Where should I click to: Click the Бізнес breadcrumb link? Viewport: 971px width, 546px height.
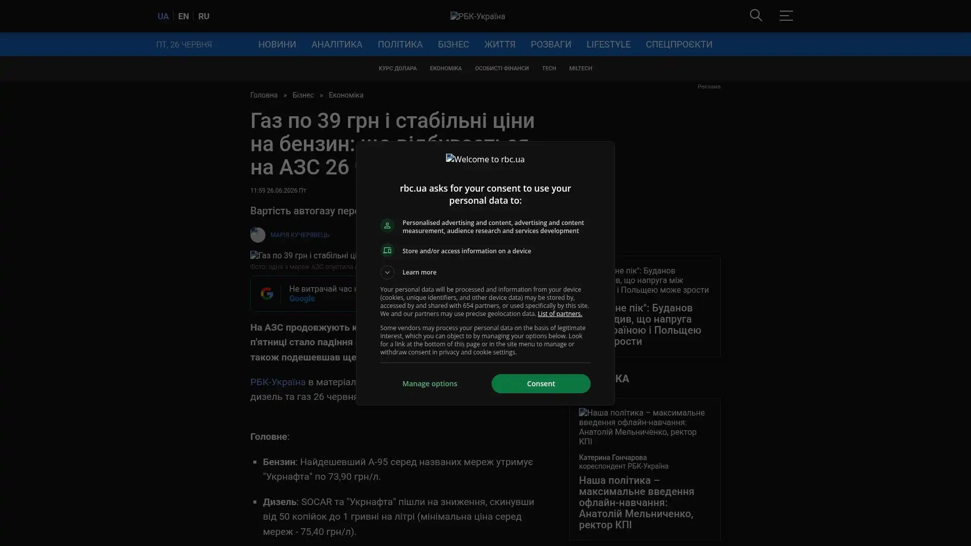pos(303,95)
